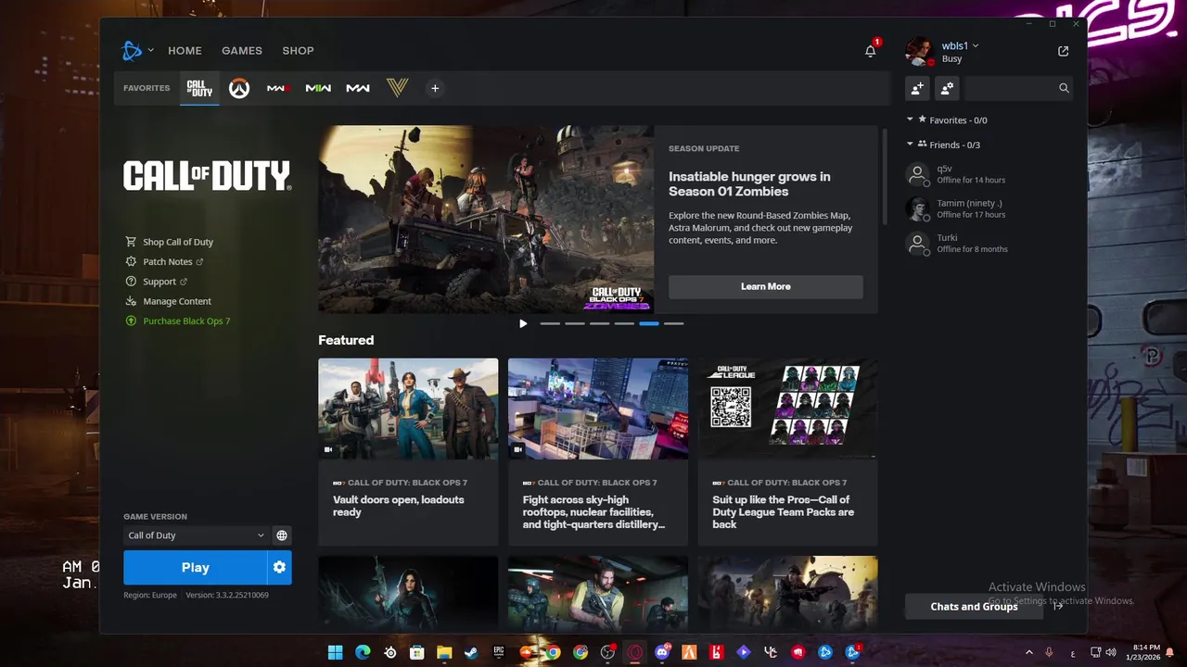Open the white Modern Warfare icon

click(358, 88)
